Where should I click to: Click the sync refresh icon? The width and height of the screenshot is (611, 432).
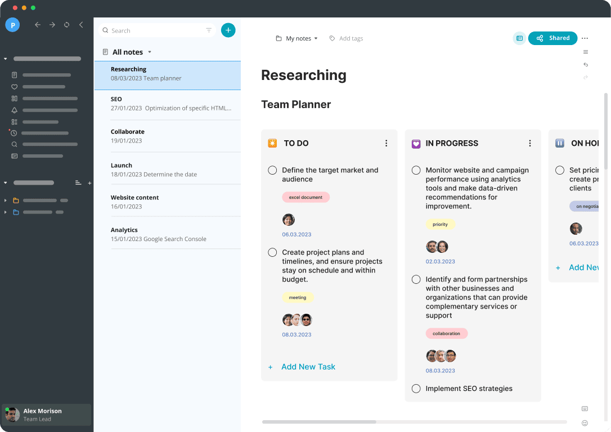coord(67,25)
